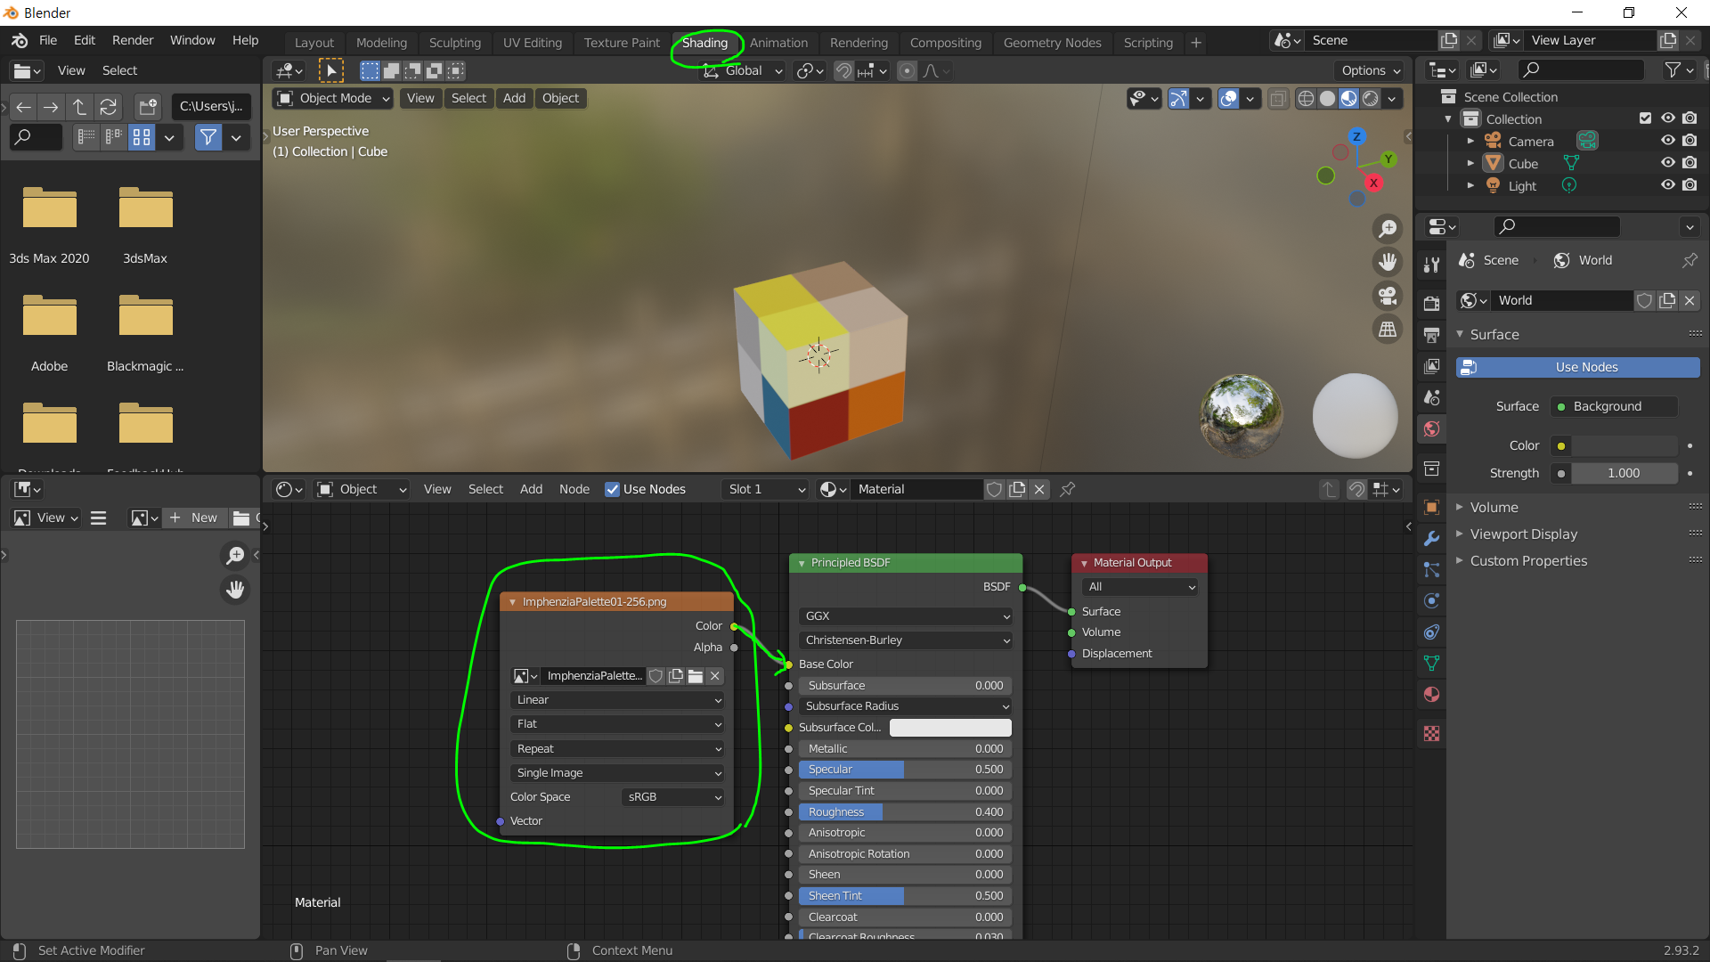
Task: Click the camera view icon in viewport
Action: coord(1388,296)
